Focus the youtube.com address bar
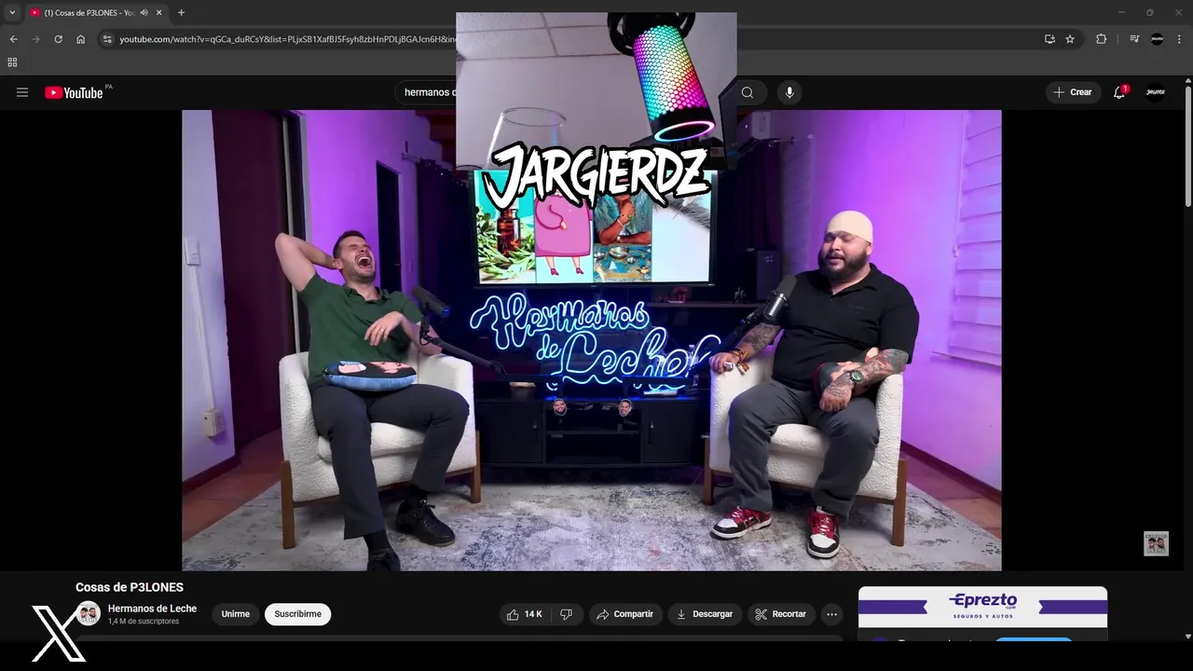1193x671 pixels. click(x=286, y=39)
